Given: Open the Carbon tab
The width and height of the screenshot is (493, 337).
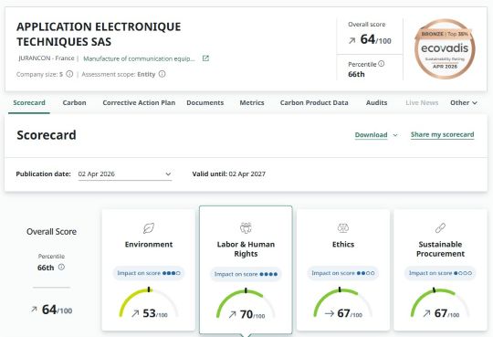Looking at the screenshot, I should coord(74,102).
